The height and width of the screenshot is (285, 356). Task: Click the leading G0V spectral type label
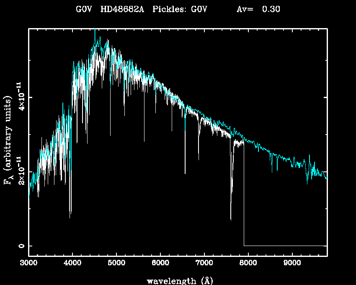point(84,10)
